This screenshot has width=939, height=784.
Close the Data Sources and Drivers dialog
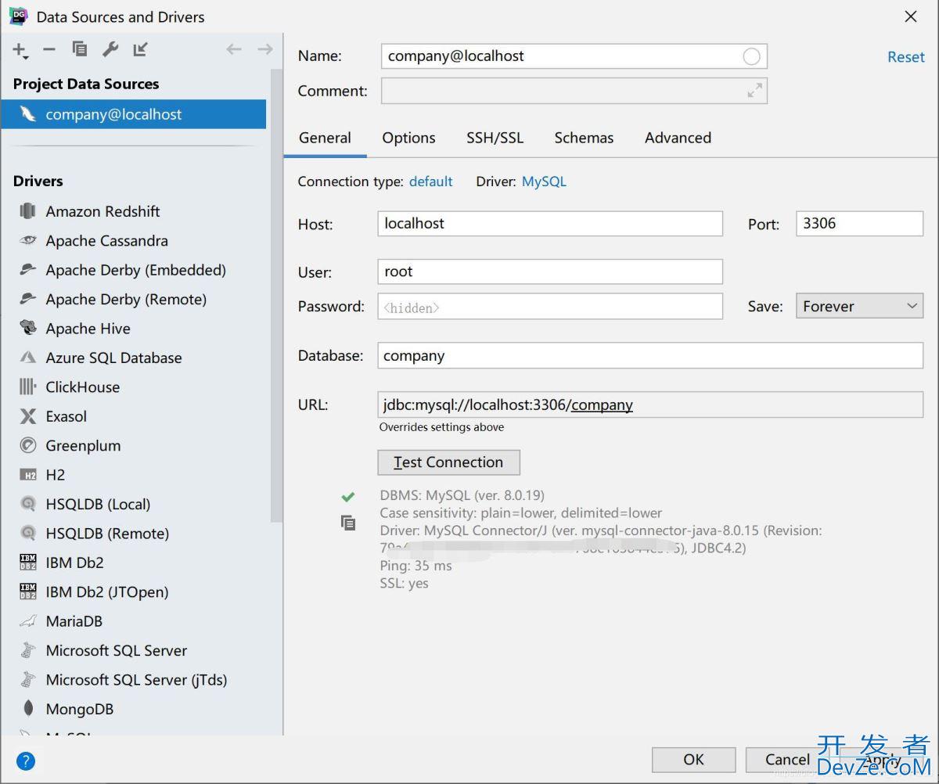tap(911, 16)
